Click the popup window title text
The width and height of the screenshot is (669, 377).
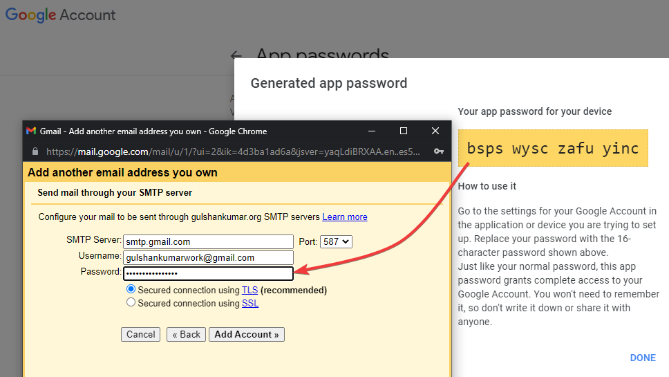coord(153,131)
